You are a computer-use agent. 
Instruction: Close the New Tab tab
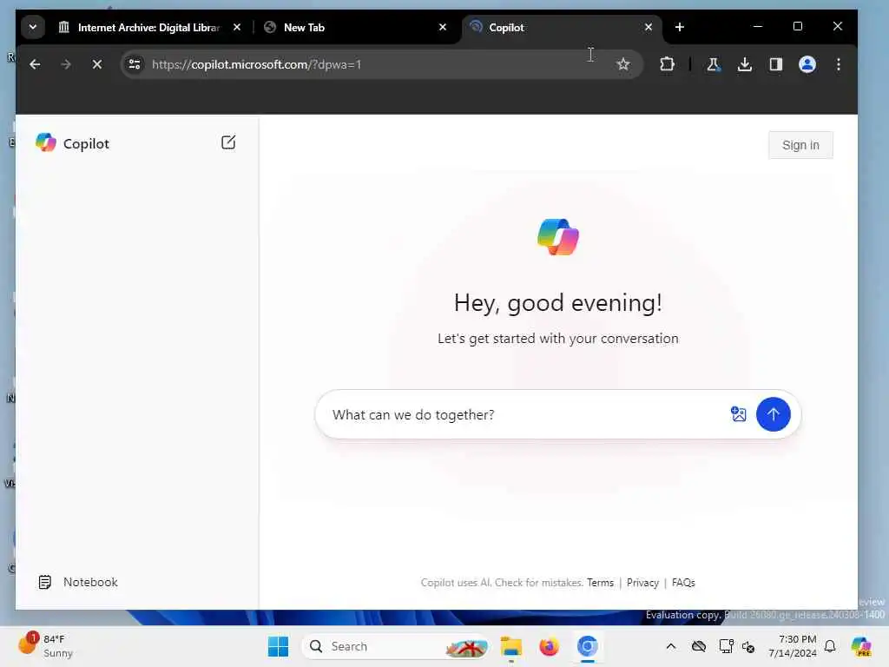click(443, 27)
